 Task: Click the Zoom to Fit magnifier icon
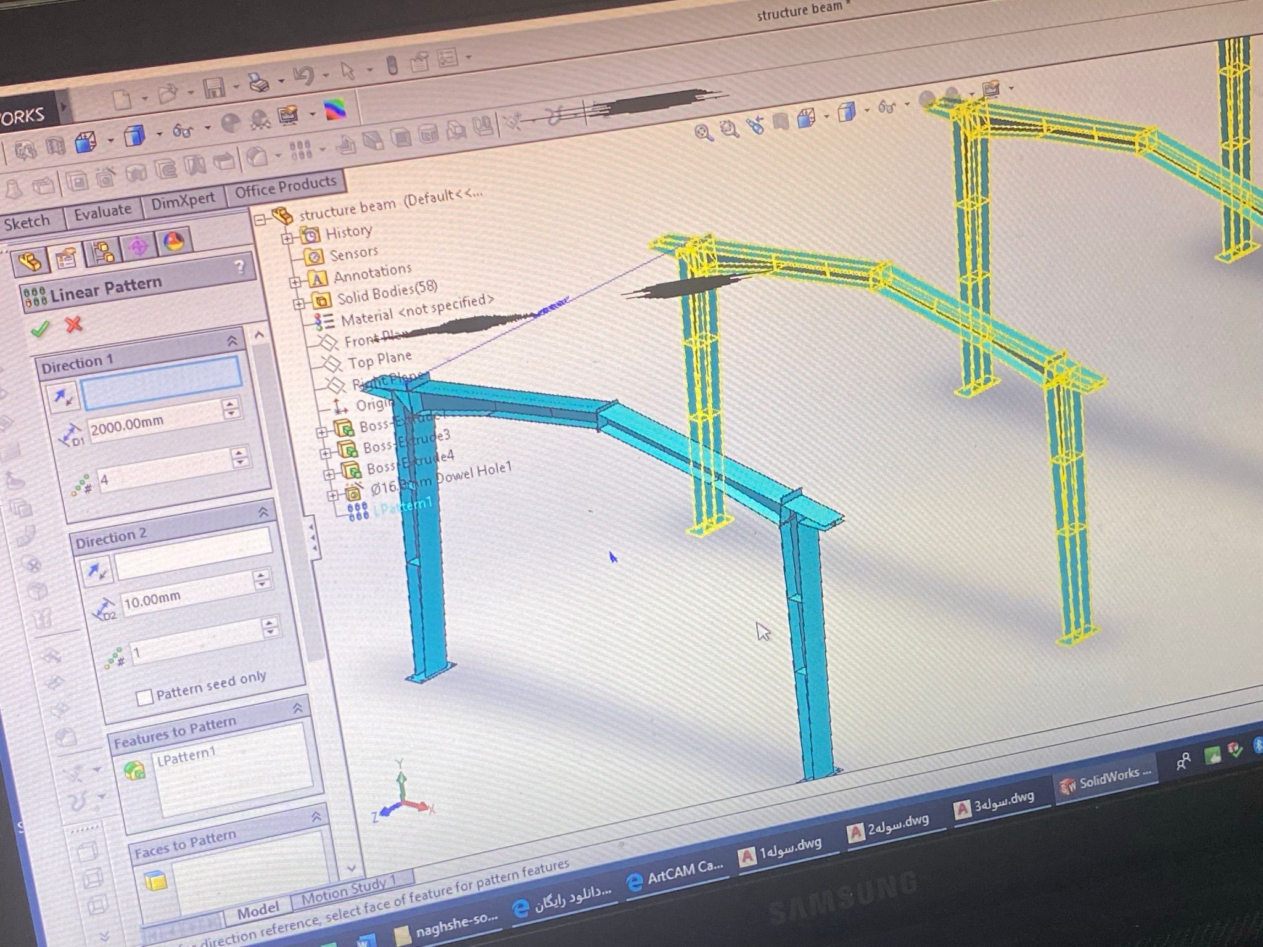coord(702,133)
